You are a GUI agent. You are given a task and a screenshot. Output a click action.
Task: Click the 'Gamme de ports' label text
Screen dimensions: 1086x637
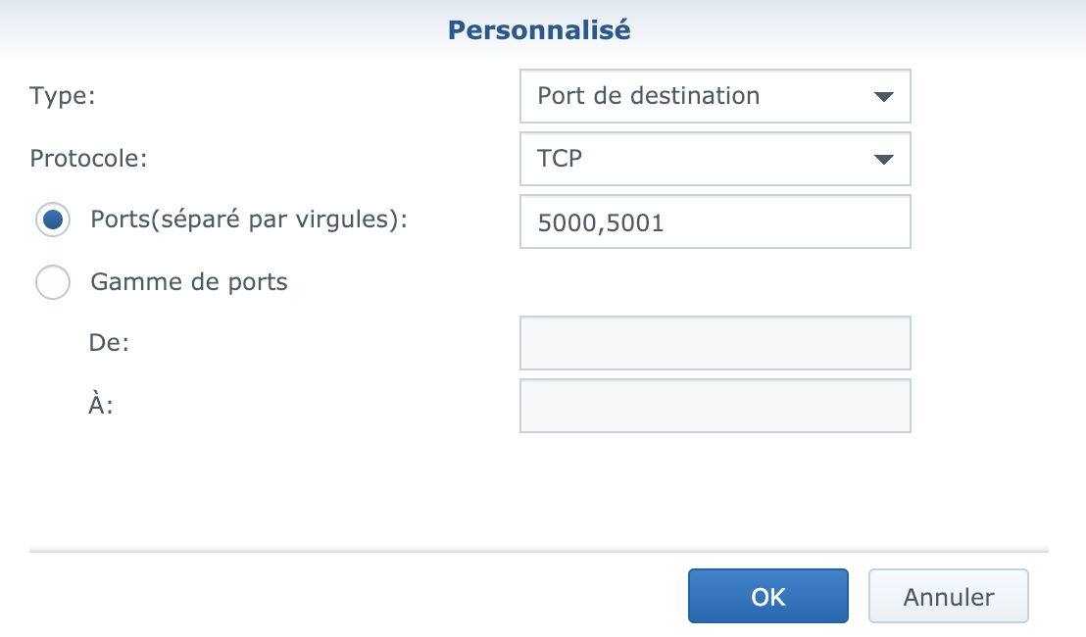(188, 282)
